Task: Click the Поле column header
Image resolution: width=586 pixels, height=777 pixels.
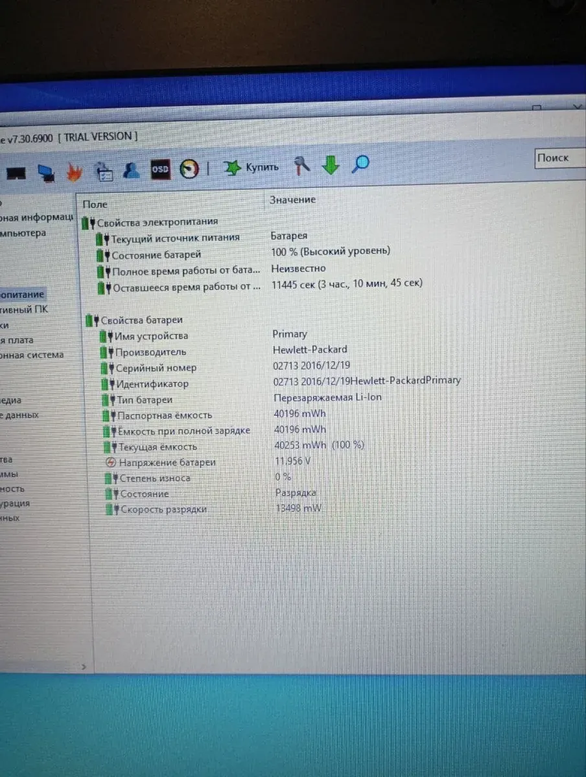Action: [x=95, y=204]
